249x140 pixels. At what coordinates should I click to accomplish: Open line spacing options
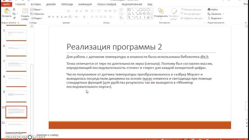pos(115,11)
